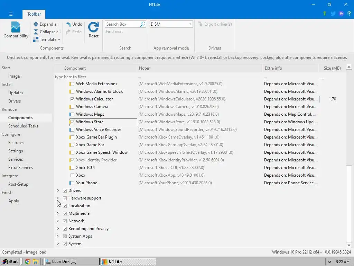Viewport: 354px width, 266px height.
Task: Toggle Windows Voice Recorder checkbox
Action: coord(72,130)
